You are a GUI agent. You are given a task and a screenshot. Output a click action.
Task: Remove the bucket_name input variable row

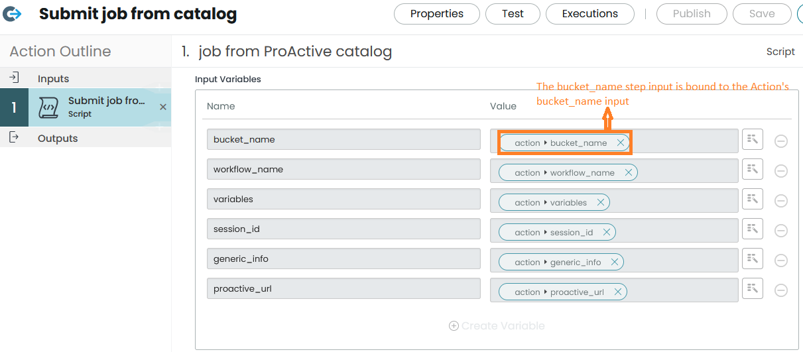coord(781,141)
